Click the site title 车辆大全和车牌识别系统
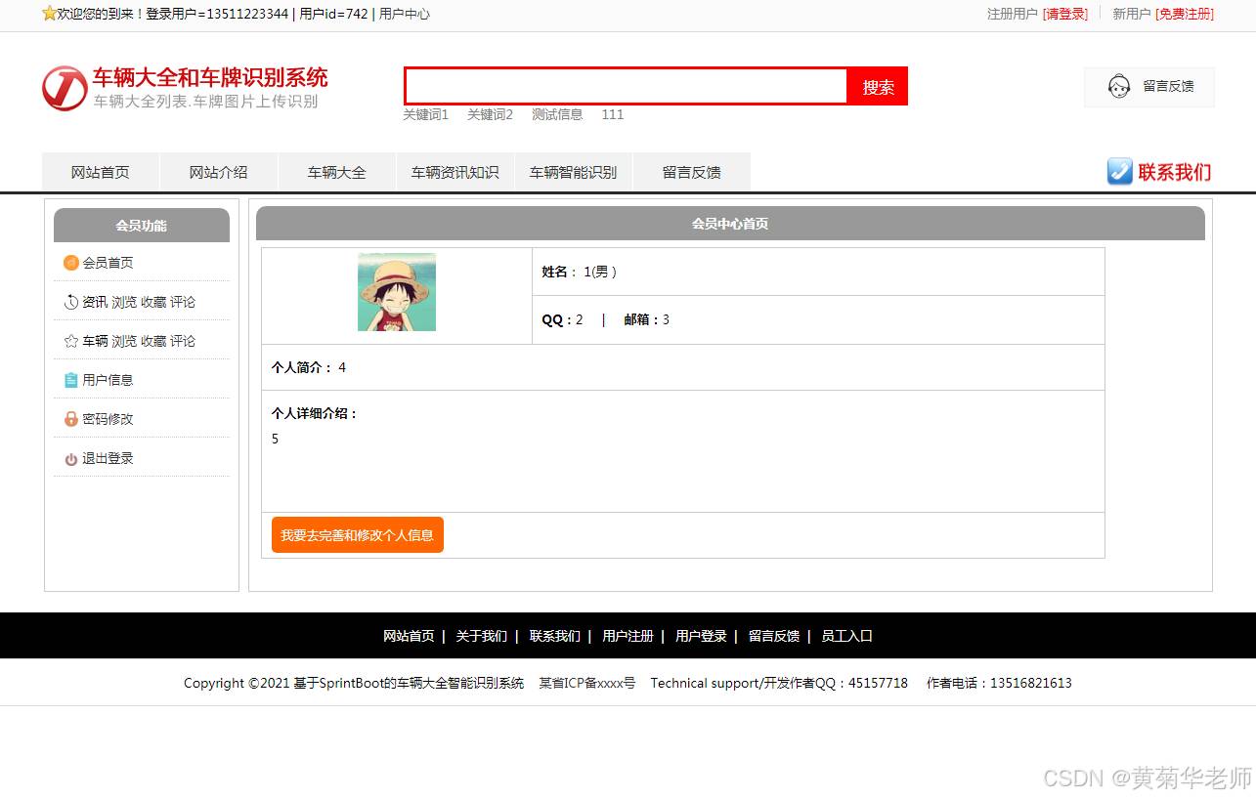The image size is (1256, 799). pyautogui.click(x=210, y=77)
